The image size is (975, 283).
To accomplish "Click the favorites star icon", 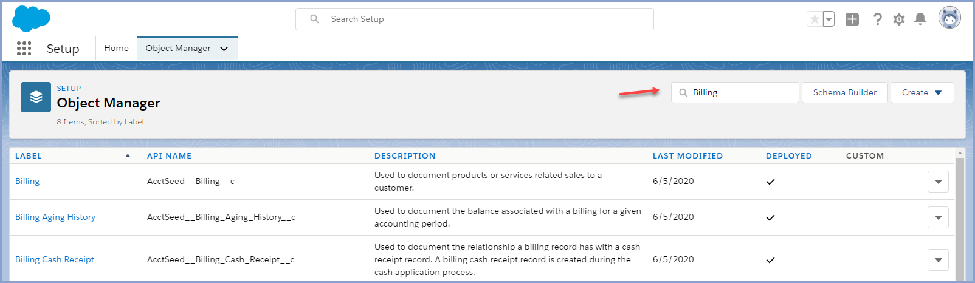I will click(x=815, y=19).
